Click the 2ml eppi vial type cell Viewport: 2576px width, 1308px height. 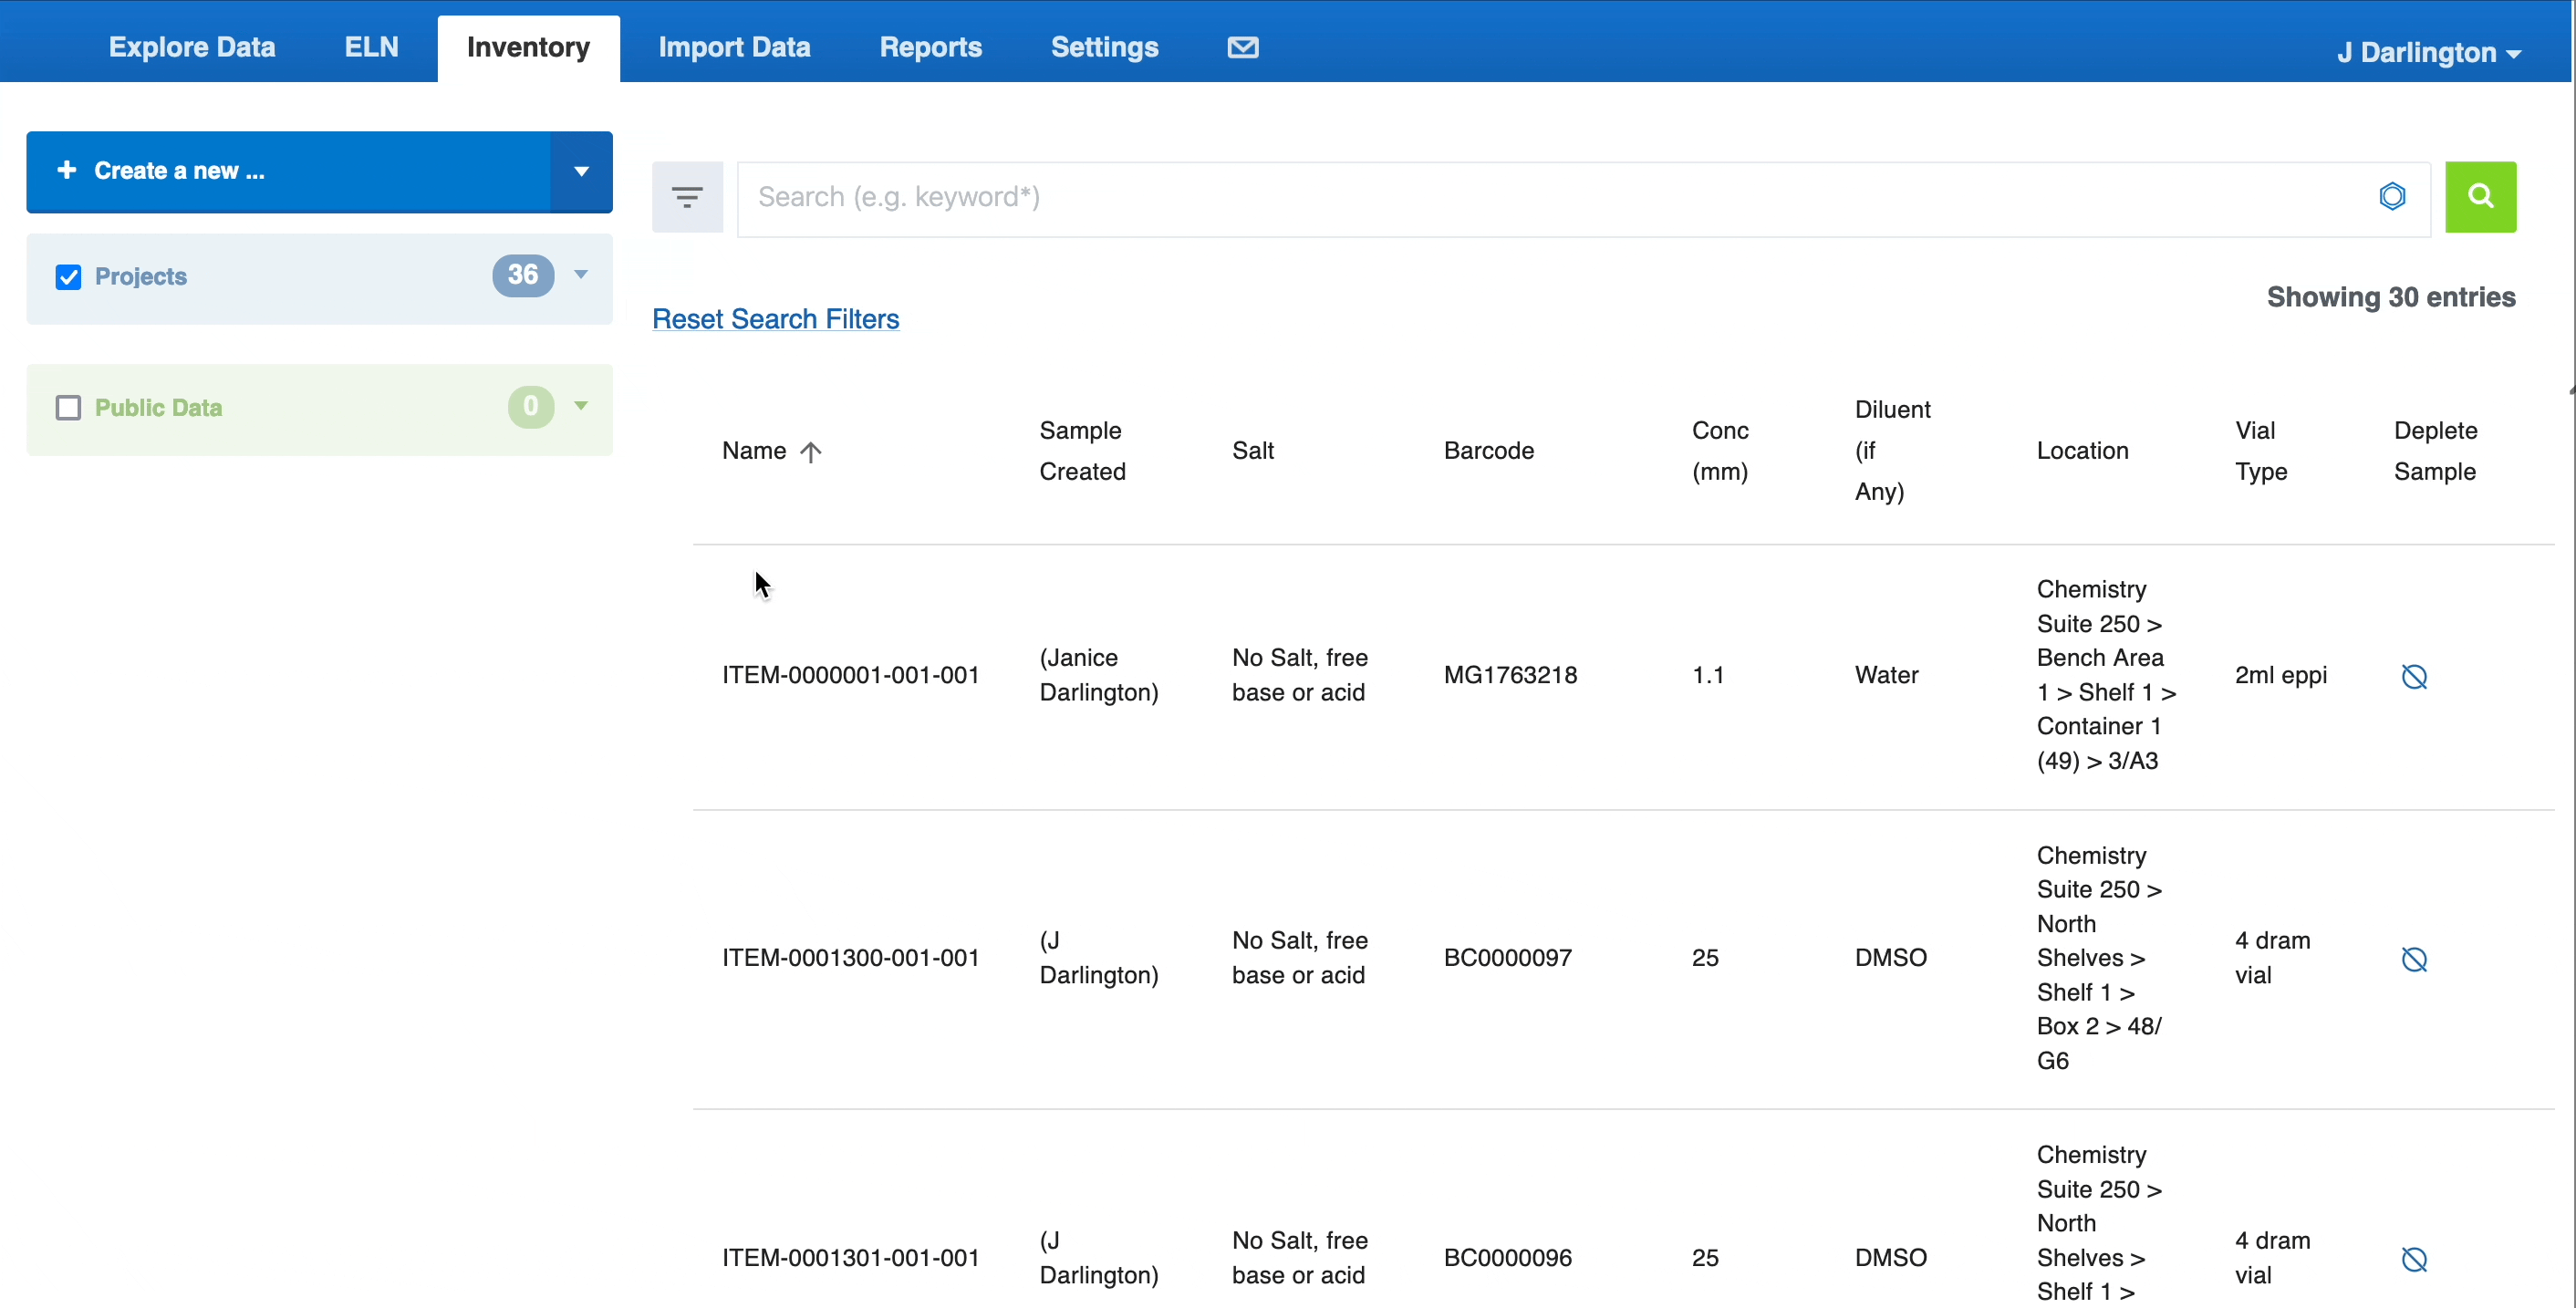coord(2280,675)
